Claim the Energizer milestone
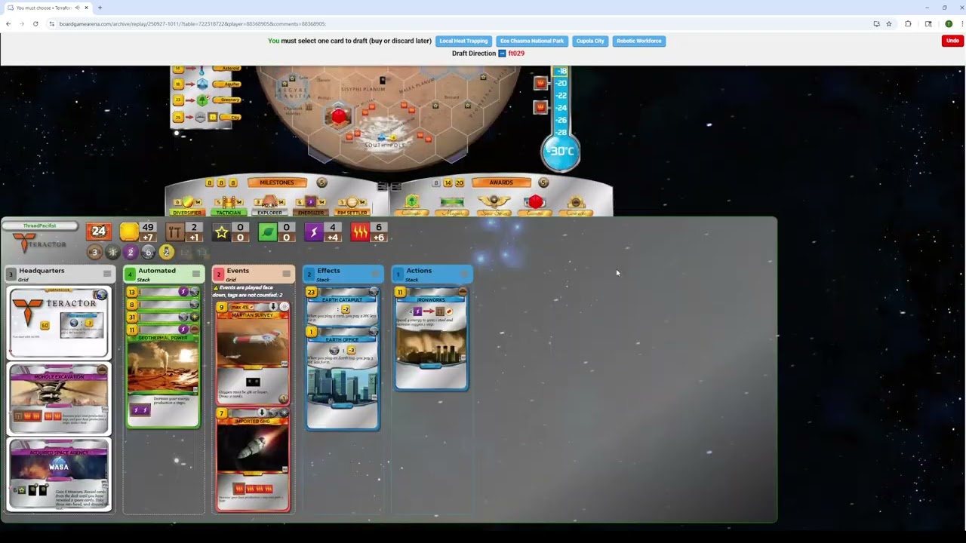Image resolution: width=966 pixels, height=543 pixels. (310, 205)
